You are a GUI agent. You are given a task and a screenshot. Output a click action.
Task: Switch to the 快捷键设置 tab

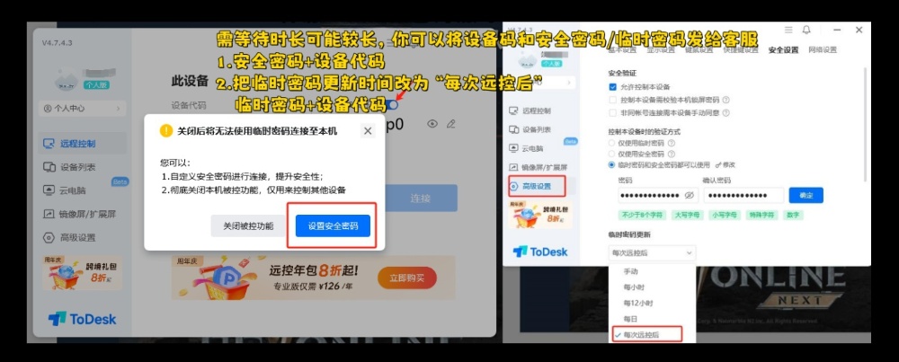742,49
